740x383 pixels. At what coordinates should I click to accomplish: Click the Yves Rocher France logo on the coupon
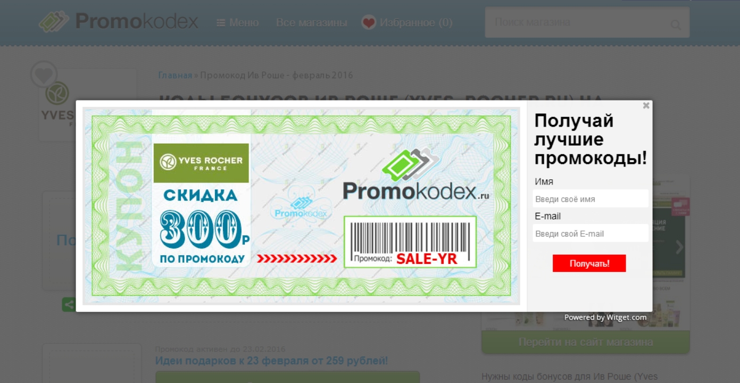[201, 163]
